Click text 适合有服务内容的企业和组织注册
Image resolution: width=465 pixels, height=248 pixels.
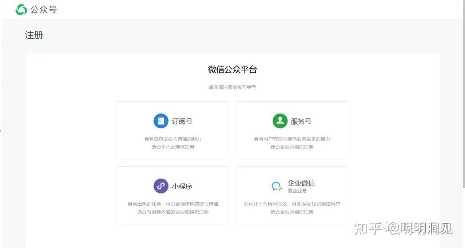[173, 212]
